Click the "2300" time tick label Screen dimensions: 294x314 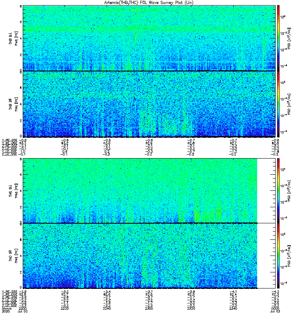[x=149, y=309]
